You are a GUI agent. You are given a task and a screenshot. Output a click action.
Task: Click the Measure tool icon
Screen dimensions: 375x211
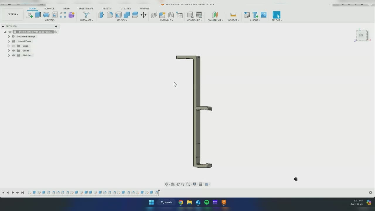233,15
